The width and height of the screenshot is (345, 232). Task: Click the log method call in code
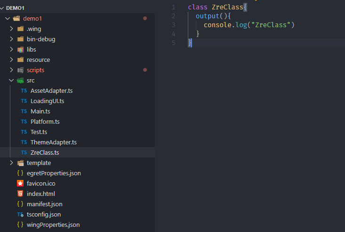pyautogui.click(x=241, y=25)
